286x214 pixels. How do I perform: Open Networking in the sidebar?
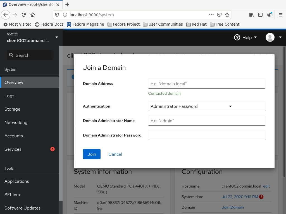coord(30,123)
